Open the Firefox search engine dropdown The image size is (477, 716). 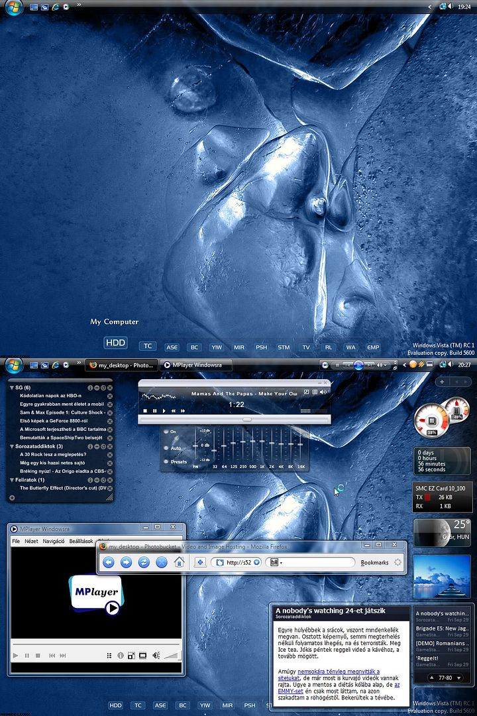(276, 562)
